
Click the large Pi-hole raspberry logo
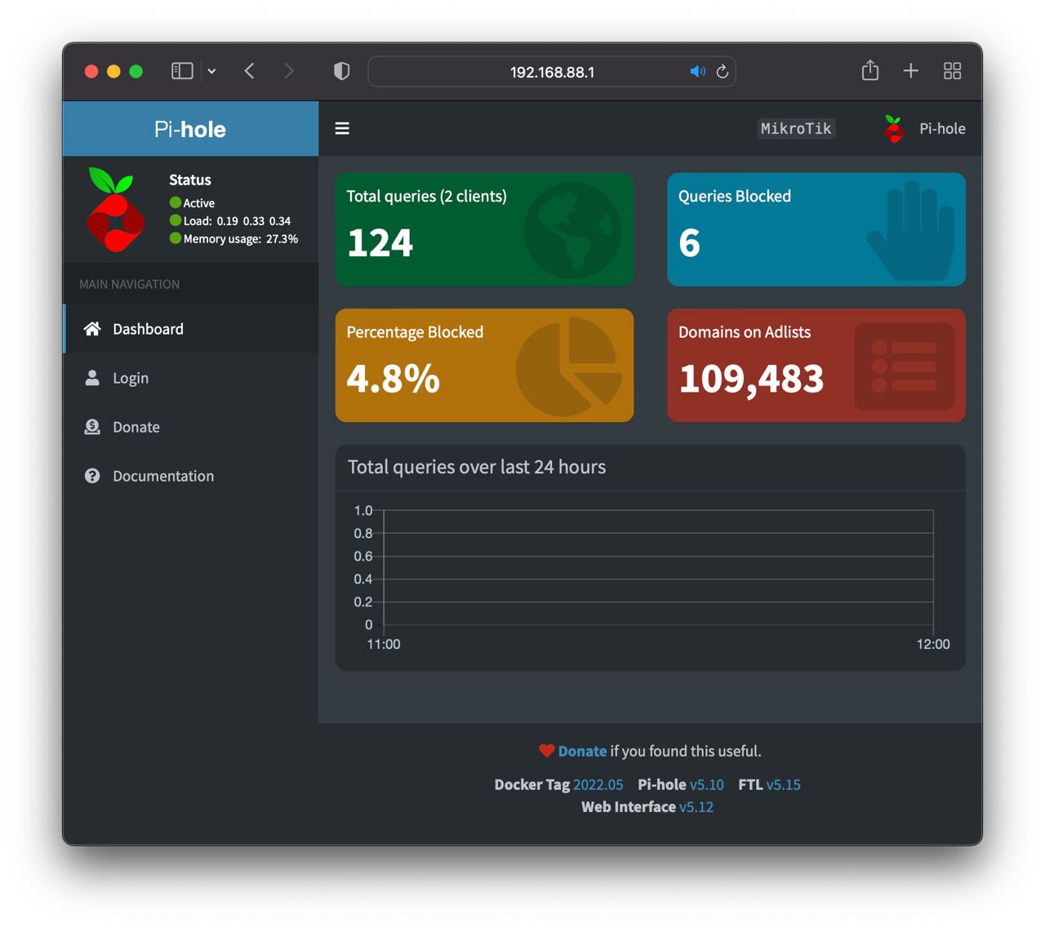tap(115, 209)
